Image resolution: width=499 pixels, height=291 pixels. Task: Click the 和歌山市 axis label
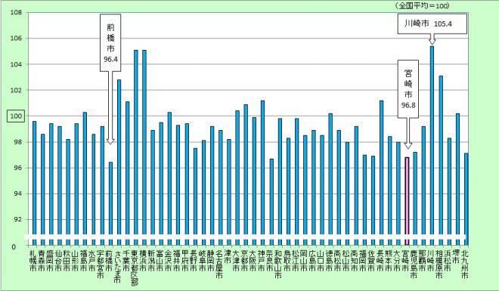tap(277, 265)
